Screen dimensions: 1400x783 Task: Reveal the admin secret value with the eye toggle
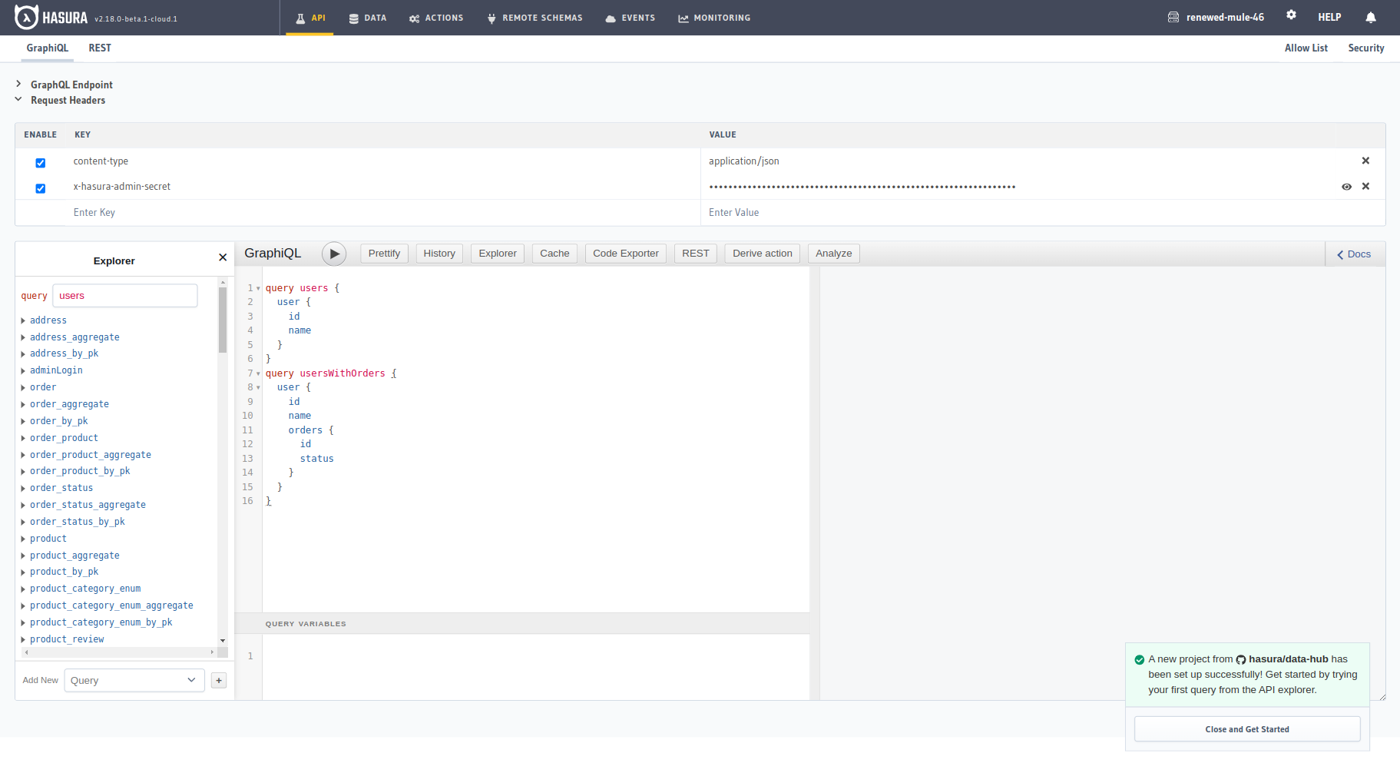click(1347, 186)
